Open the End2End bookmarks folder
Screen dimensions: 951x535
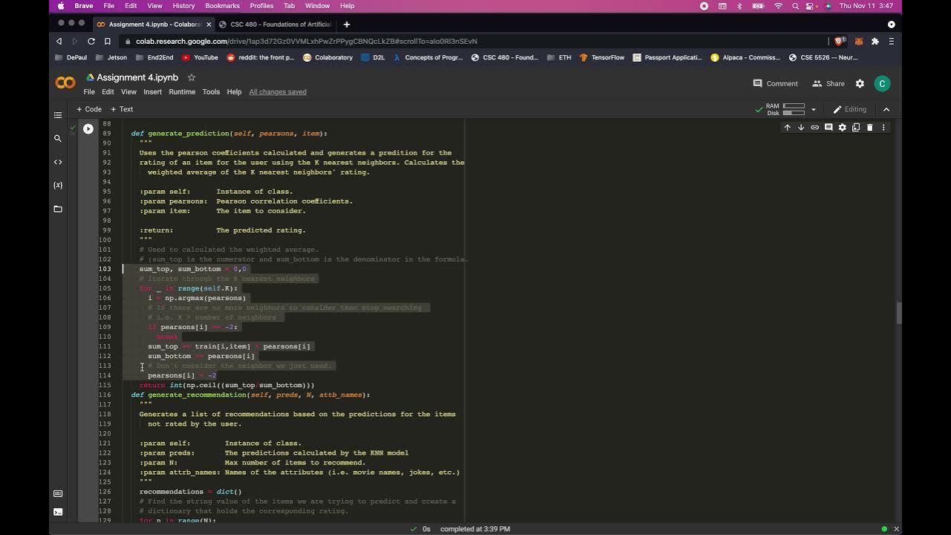pyautogui.click(x=154, y=57)
